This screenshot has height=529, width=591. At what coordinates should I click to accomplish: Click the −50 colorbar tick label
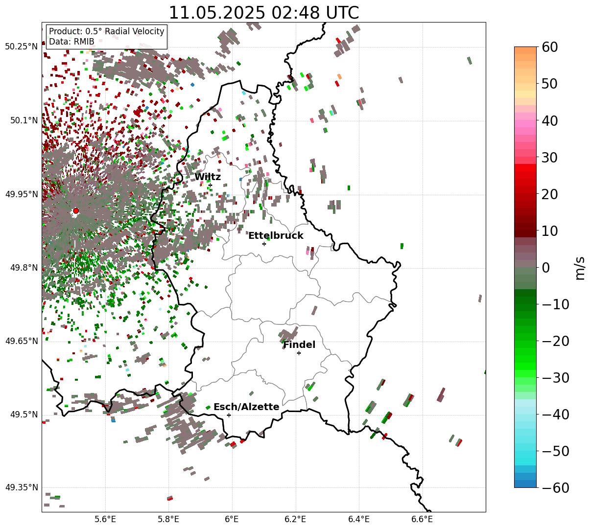555,451
